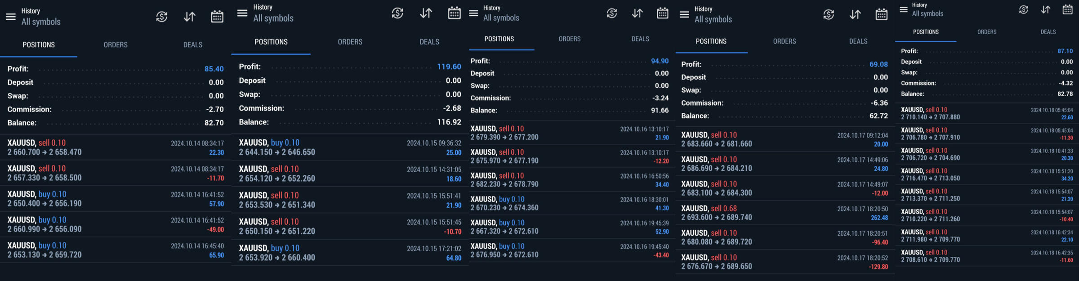The width and height of the screenshot is (1079, 281).
Task: Click symbol filter icon in the 69.08 profit panel
Action: [x=829, y=14]
